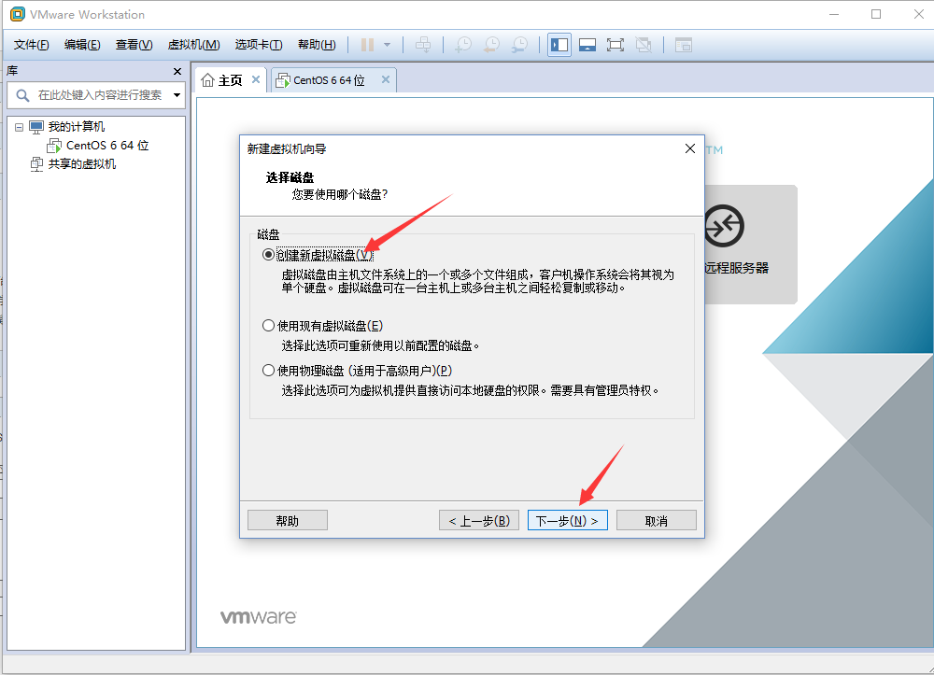The image size is (934, 675).
Task: Click the pause/suspend icon in toolbar
Action: pyautogui.click(x=367, y=45)
